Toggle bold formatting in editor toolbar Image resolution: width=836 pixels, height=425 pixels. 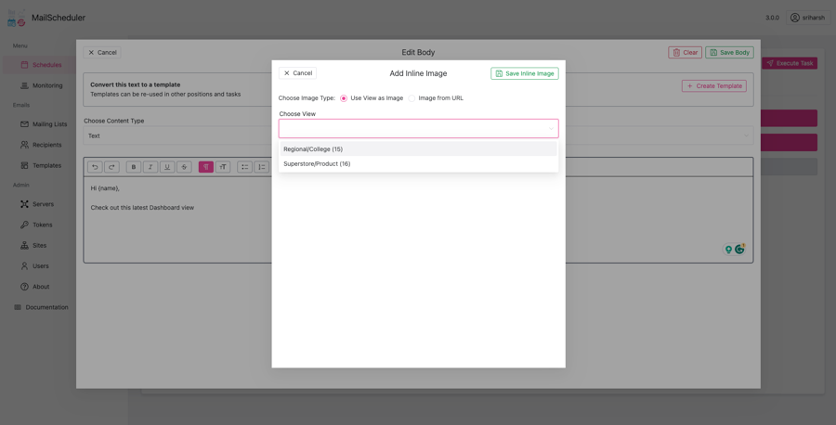[134, 167]
